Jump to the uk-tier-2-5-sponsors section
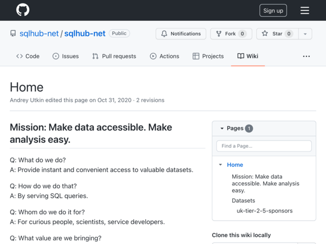Screen dimensions: 326x244 click(264, 211)
